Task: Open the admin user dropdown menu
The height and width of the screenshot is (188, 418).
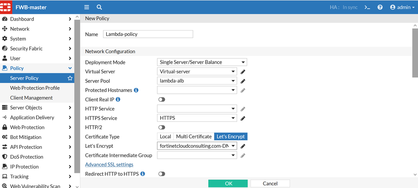Action: 402,7
